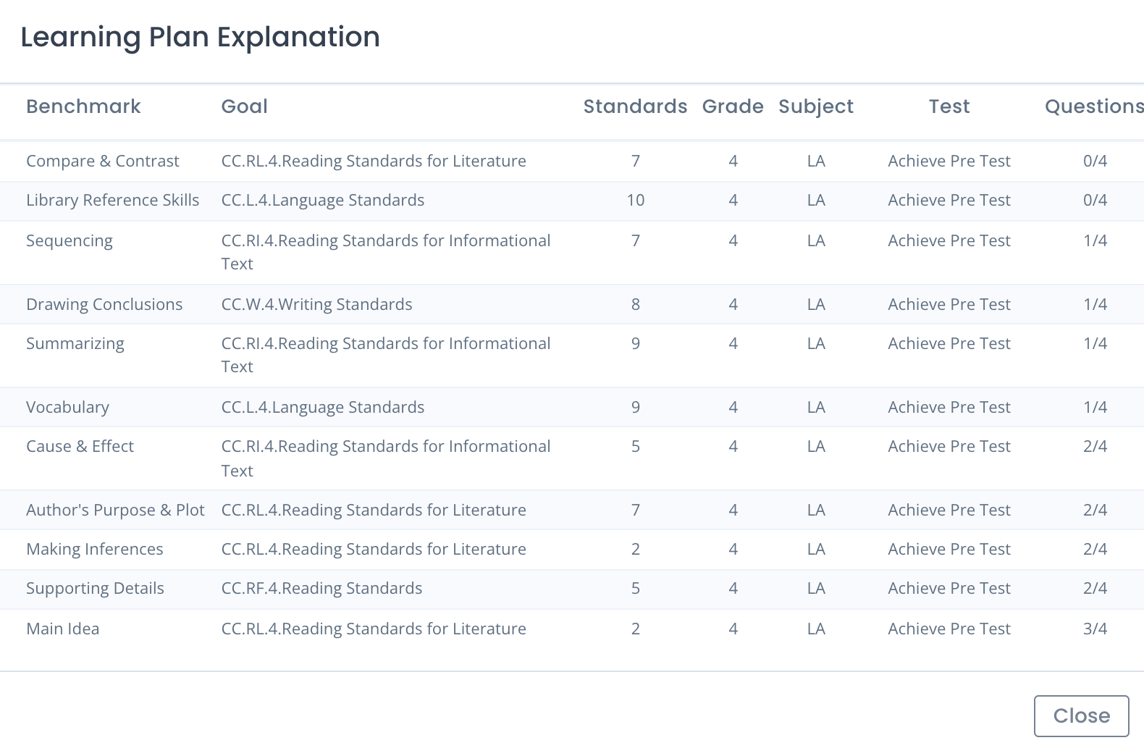Viewport: 1144px width, 756px height.
Task: Click standards value 2 in the Making Inferences row
Action: [635, 549]
